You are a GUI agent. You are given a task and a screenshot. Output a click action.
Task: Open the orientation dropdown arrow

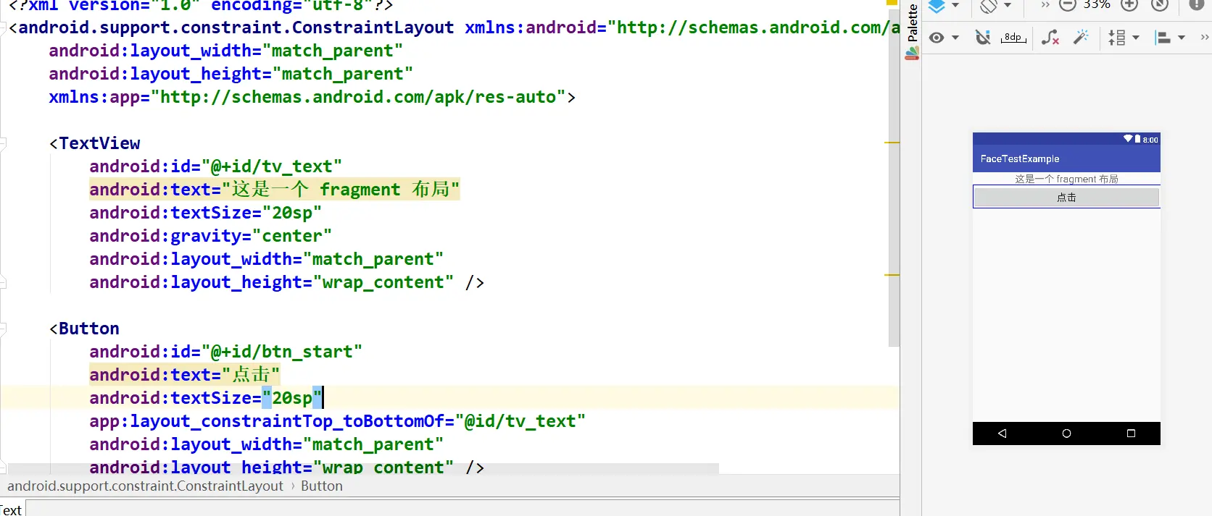[x=1008, y=5]
